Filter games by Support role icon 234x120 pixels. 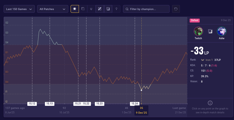[116, 9]
